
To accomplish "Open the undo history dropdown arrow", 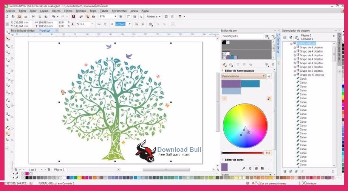I will pyautogui.click(x=58, y=17).
